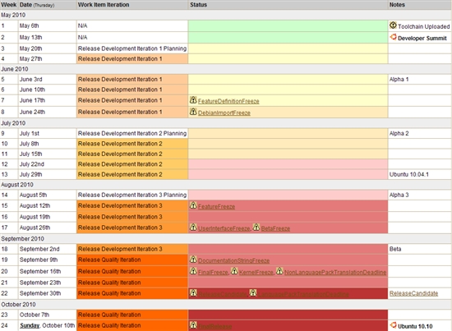Click the warning icon beside DebianImportFreeze
This screenshot has height=331, width=452.
tap(193, 112)
